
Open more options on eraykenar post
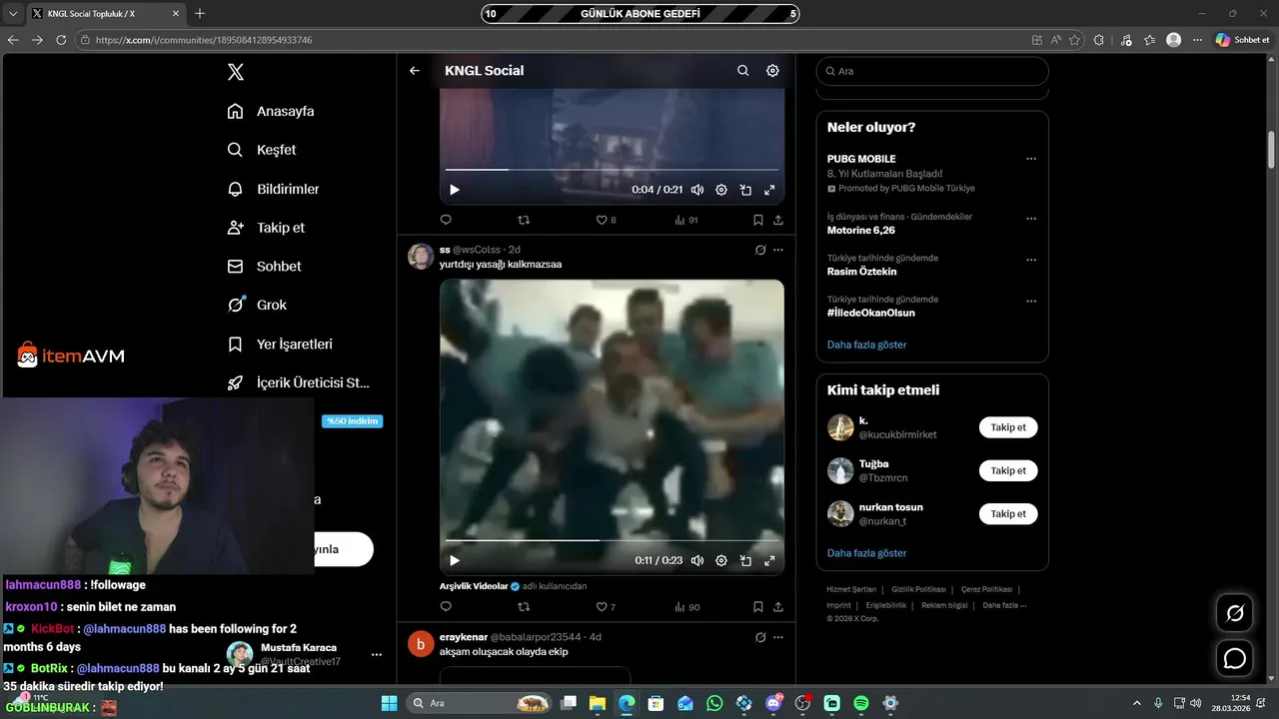tap(778, 637)
